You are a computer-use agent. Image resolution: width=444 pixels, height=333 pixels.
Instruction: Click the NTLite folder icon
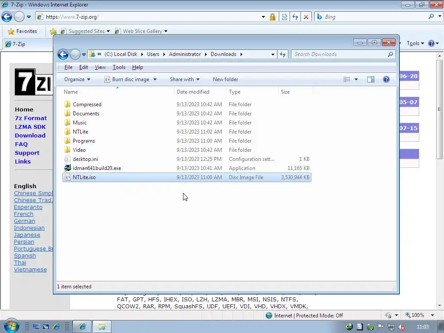pyautogui.click(x=67, y=131)
